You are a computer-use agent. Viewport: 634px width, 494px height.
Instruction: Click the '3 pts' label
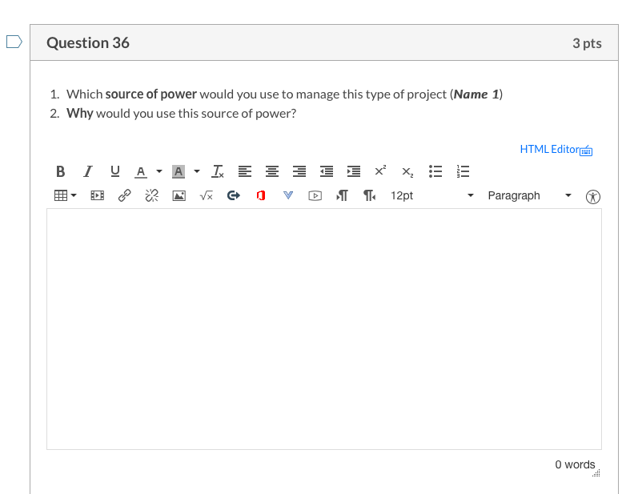pyautogui.click(x=587, y=43)
